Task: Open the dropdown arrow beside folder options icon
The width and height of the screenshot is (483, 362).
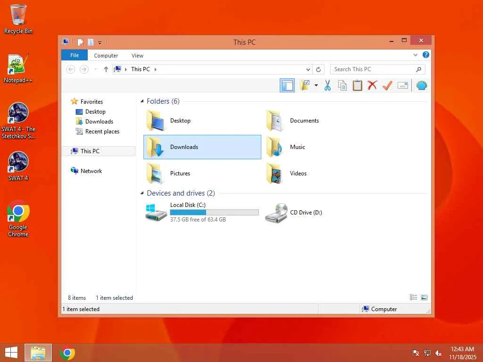Action: [x=316, y=86]
